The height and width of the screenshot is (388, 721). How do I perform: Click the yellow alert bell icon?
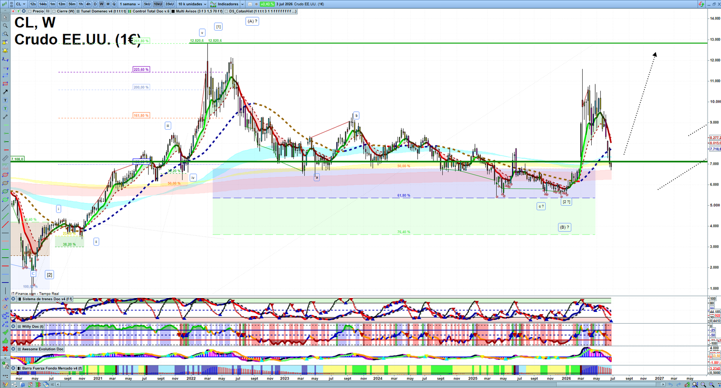(x=5, y=51)
